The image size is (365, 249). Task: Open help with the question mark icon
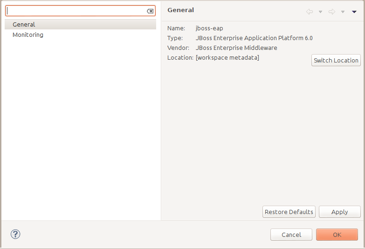[x=15, y=234]
